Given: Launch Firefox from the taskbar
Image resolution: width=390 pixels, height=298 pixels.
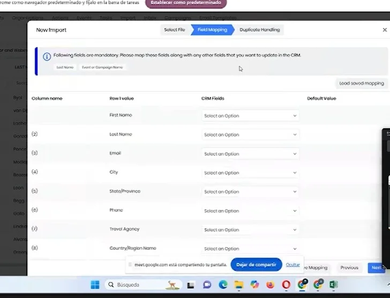Looking at the screenshot, I should click(270, 285).
